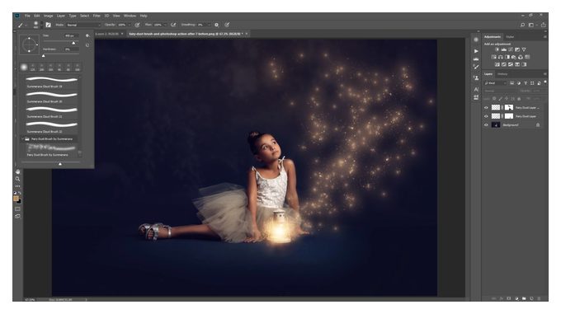The image size is (561, 314).
Task: Click the brush Hardness input field
Action: coord(71,49)
